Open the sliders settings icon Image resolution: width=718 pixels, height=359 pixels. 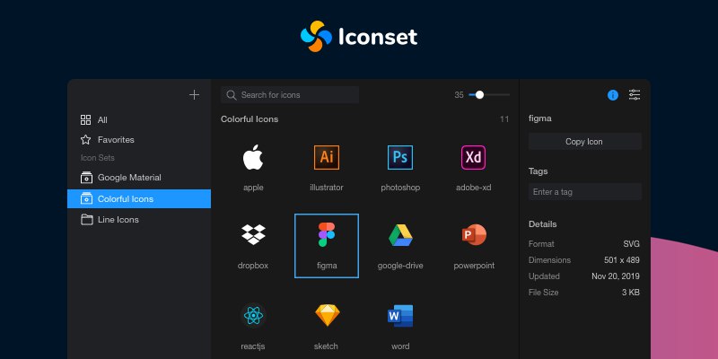tap(635, 95)
